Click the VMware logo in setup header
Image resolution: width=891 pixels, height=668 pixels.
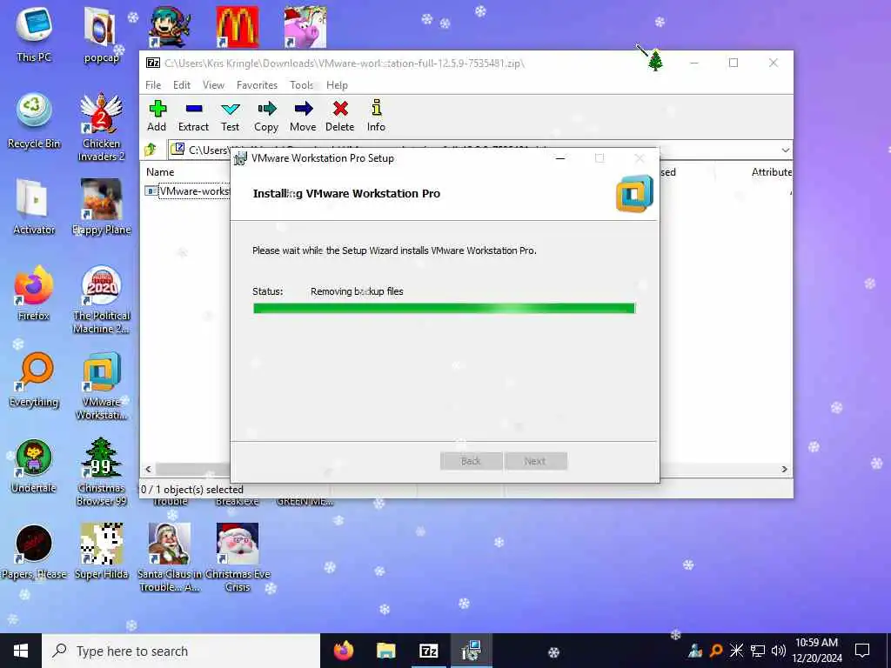634,194
